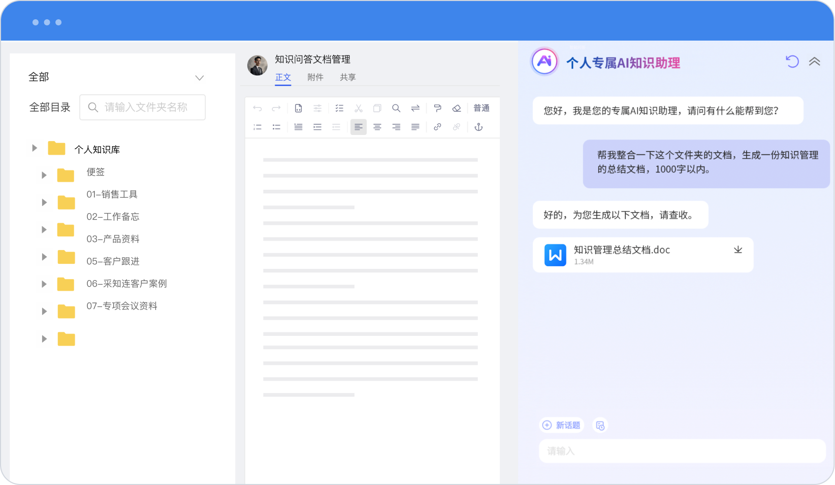The image size is (835, 485).
Task: Insert a hyperlink with the link icon
Action: click(x=437, y=127)
